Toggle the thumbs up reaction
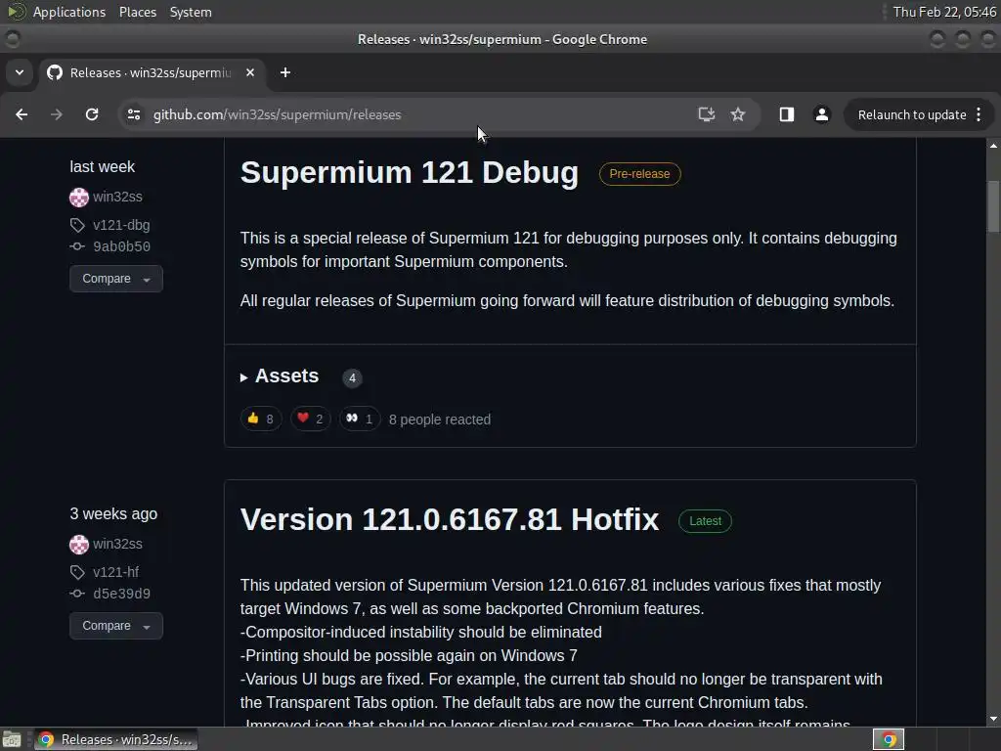 coord(261,419)
